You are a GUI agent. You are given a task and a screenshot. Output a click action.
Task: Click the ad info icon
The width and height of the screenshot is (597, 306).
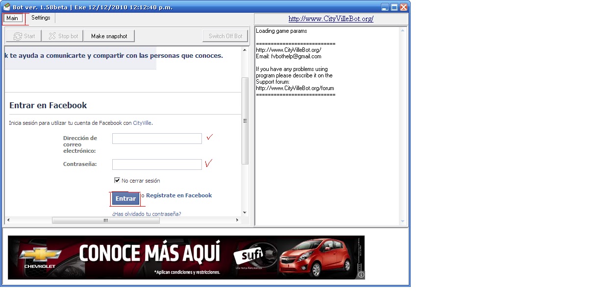pos(361,275)
